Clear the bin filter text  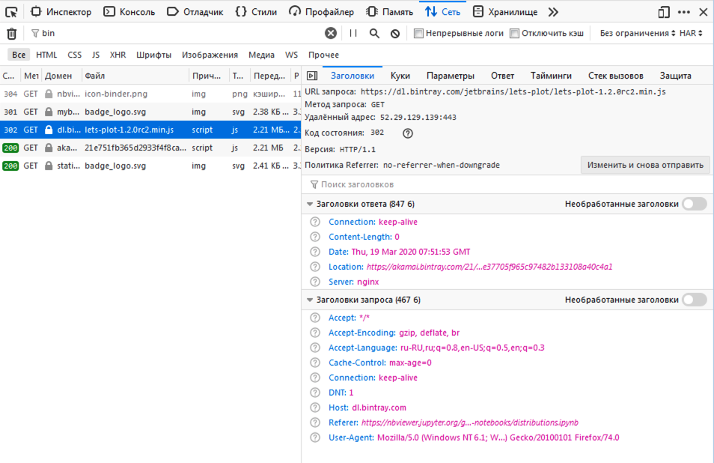tap(329, 33)
